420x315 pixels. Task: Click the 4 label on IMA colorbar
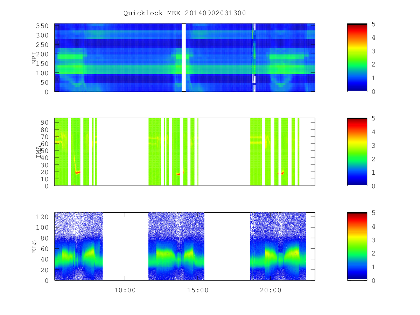373,132
